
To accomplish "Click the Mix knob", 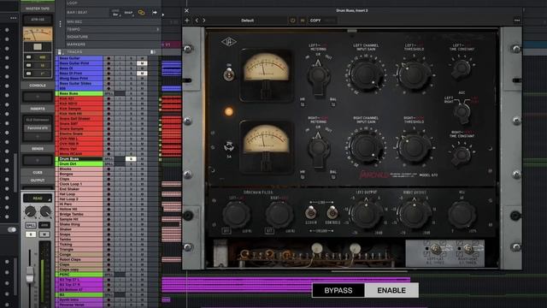I will pyautogui.click(x=462, y=215).
